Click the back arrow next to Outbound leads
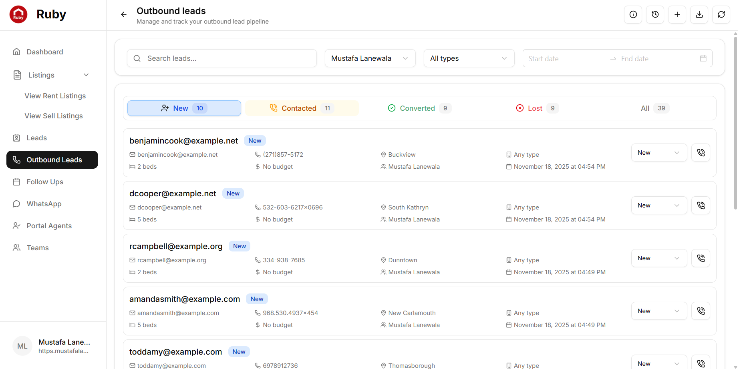Screen dimensions: 743x369 pos(123,14)
